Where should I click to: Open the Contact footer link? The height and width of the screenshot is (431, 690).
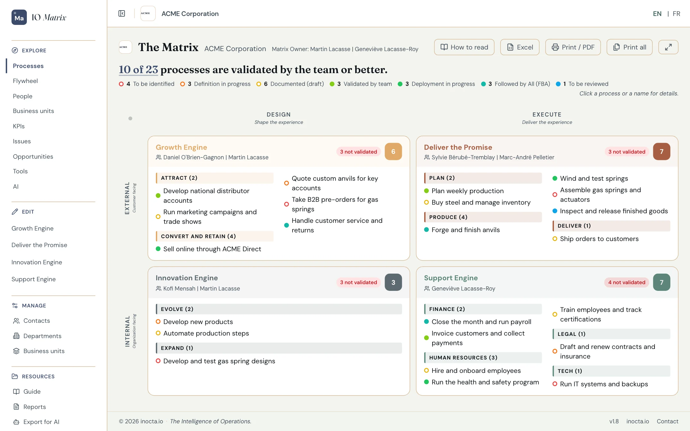coord(667,421)
